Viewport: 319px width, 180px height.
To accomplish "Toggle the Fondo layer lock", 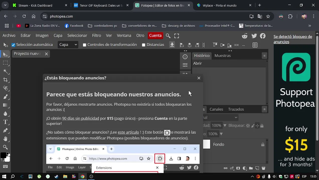I will [263, 144].
